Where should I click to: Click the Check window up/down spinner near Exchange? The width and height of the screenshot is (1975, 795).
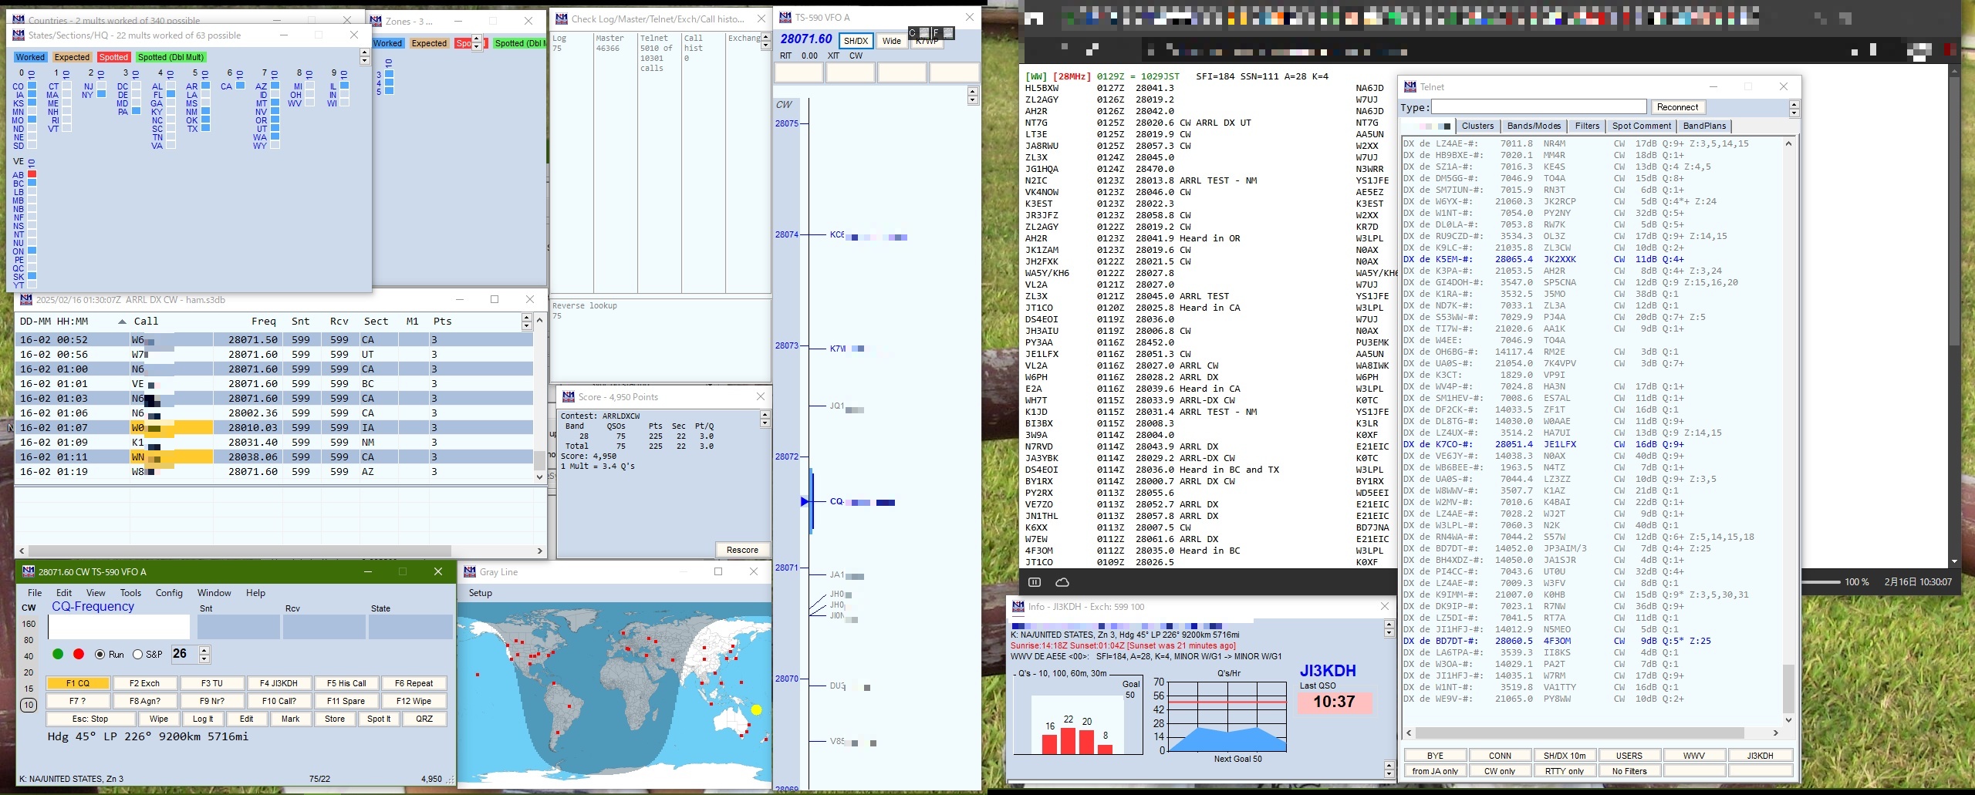tap(765, 41)
